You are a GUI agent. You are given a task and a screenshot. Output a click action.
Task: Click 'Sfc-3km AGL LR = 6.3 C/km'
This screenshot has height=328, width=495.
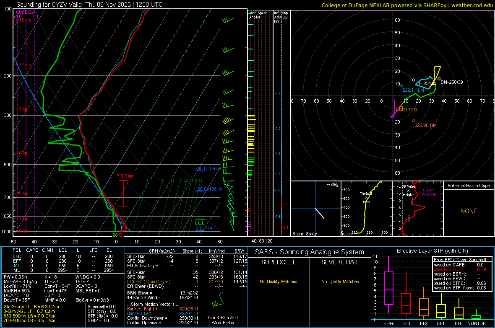coord(31,307)
